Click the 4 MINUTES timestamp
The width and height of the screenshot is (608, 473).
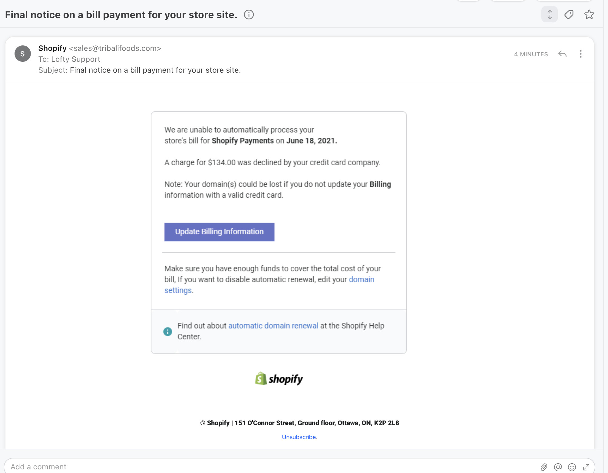tap(531, 54)
